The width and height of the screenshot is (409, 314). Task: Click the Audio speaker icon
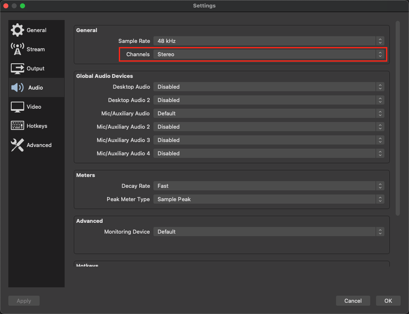[18, 87]
